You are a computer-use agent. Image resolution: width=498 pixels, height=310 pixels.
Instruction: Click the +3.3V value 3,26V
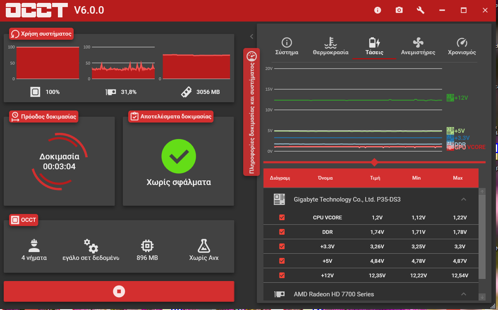click(x=377, y=246)
